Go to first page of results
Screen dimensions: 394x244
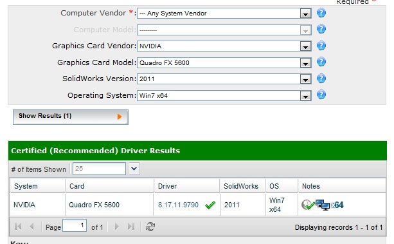pyautogui.click(x=18, y=227)
